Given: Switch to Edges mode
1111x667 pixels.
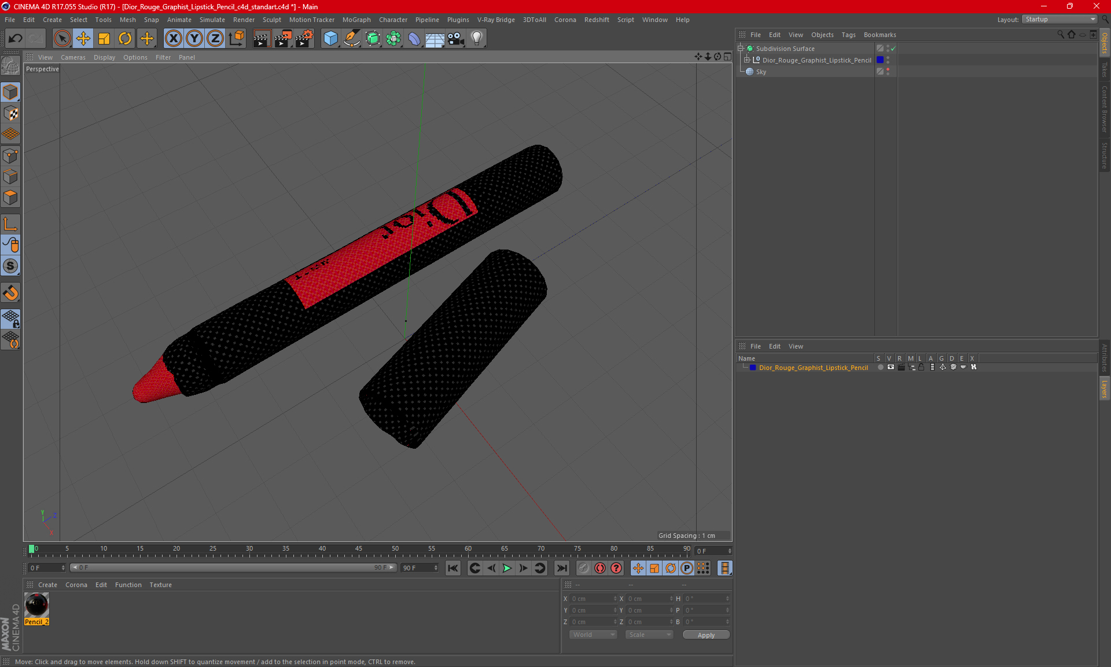Looking at the screenshot, I should pos(10,177).
